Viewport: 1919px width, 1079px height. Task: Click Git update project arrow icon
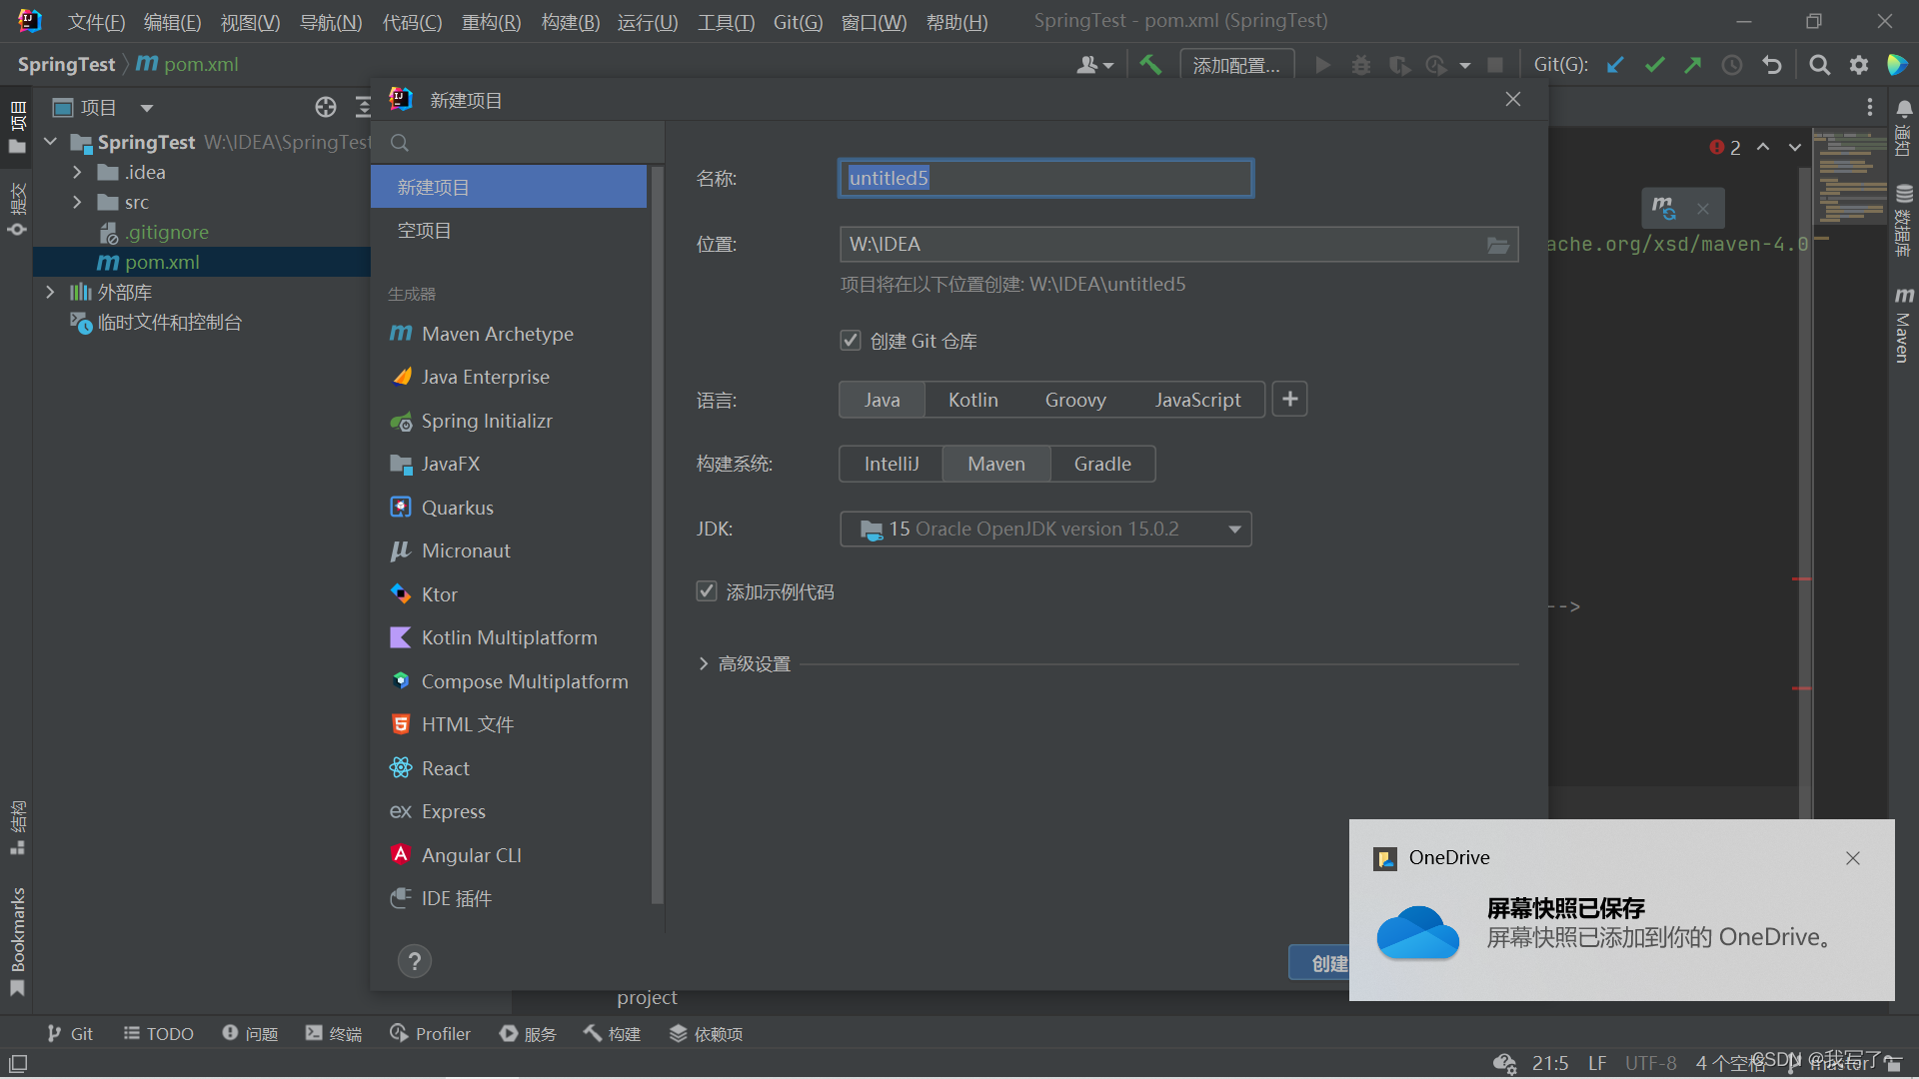point(1615,65)
